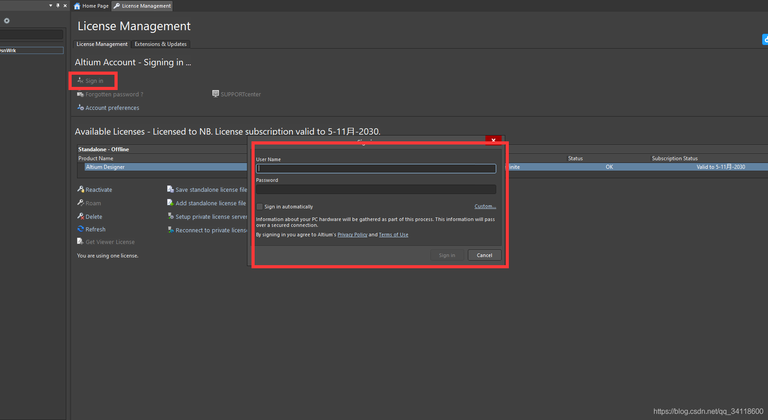Click Reconnect to private license icon
This screenshot has height=420, width=768.
171,230
